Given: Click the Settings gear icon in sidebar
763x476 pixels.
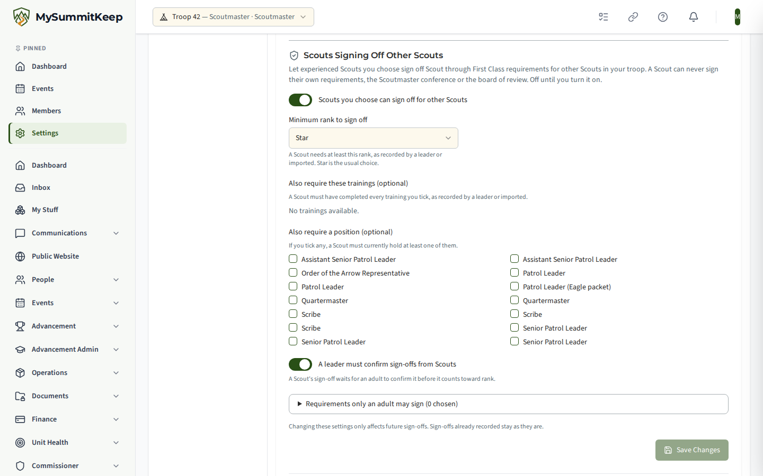Looking at the screenshot, I should 20,133.
